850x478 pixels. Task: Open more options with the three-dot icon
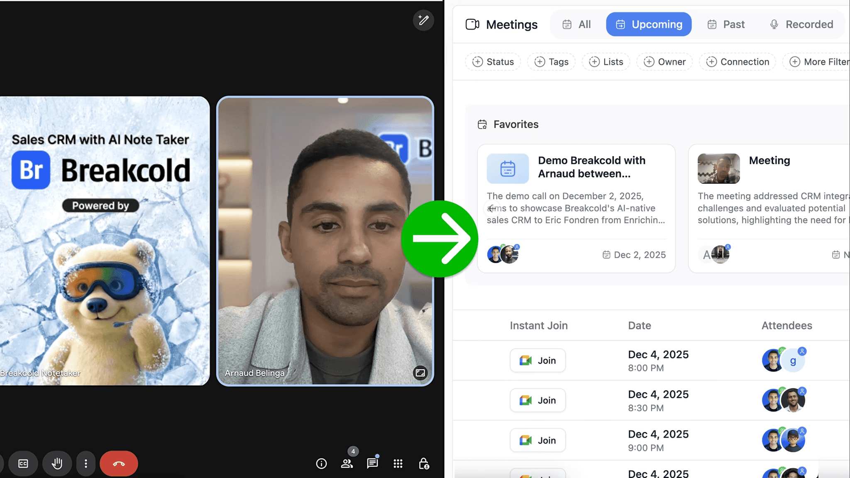coord(86,463)
